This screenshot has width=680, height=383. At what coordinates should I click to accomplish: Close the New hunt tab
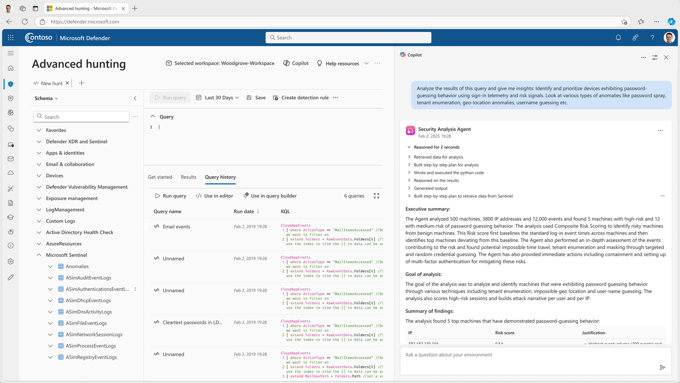pos(67,83)
